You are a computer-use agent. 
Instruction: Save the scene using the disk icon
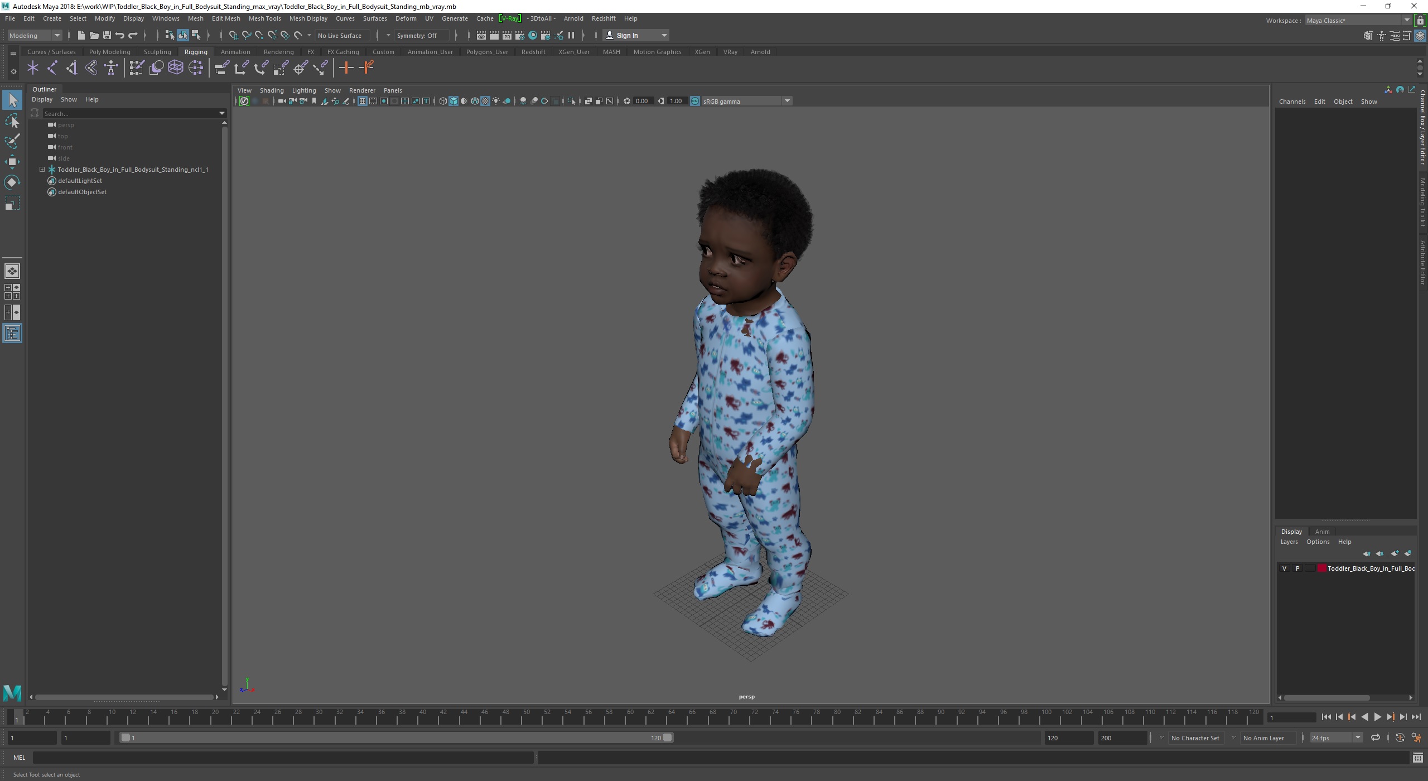click(107, 35)
